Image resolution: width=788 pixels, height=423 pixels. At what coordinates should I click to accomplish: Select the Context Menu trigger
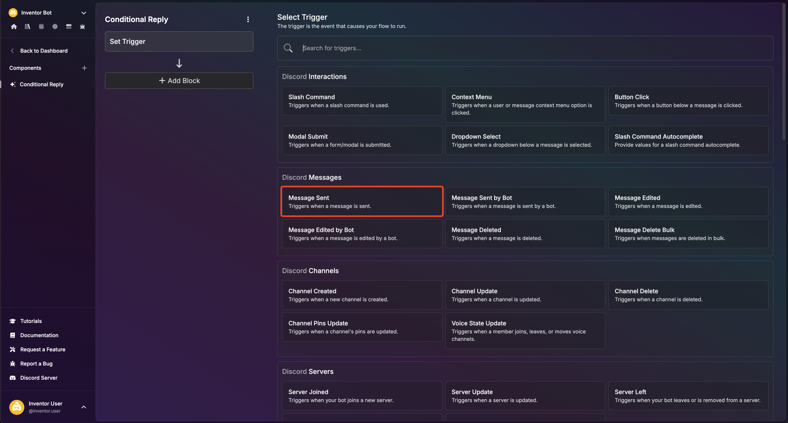(525, 105)
